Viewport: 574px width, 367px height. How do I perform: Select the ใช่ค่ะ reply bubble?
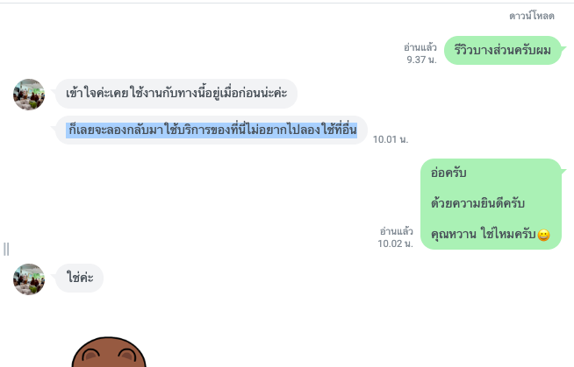(x=80, y=278)
